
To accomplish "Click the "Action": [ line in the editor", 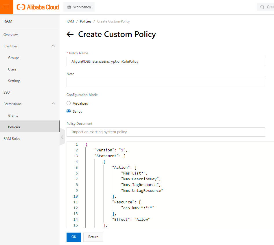I will (124, 167).
